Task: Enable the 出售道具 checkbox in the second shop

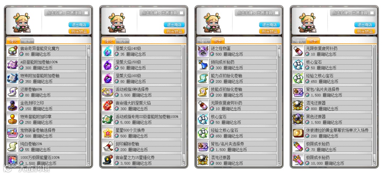Action: (181, 12)
